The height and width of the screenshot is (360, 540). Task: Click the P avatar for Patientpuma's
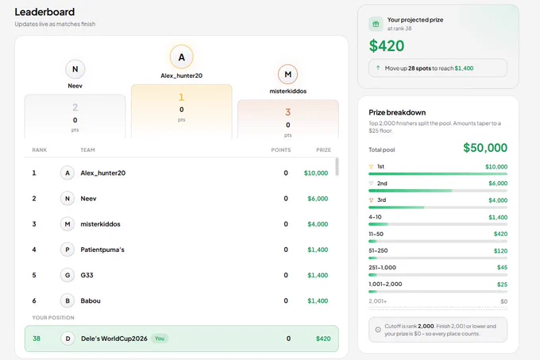(x=67, y=250)
